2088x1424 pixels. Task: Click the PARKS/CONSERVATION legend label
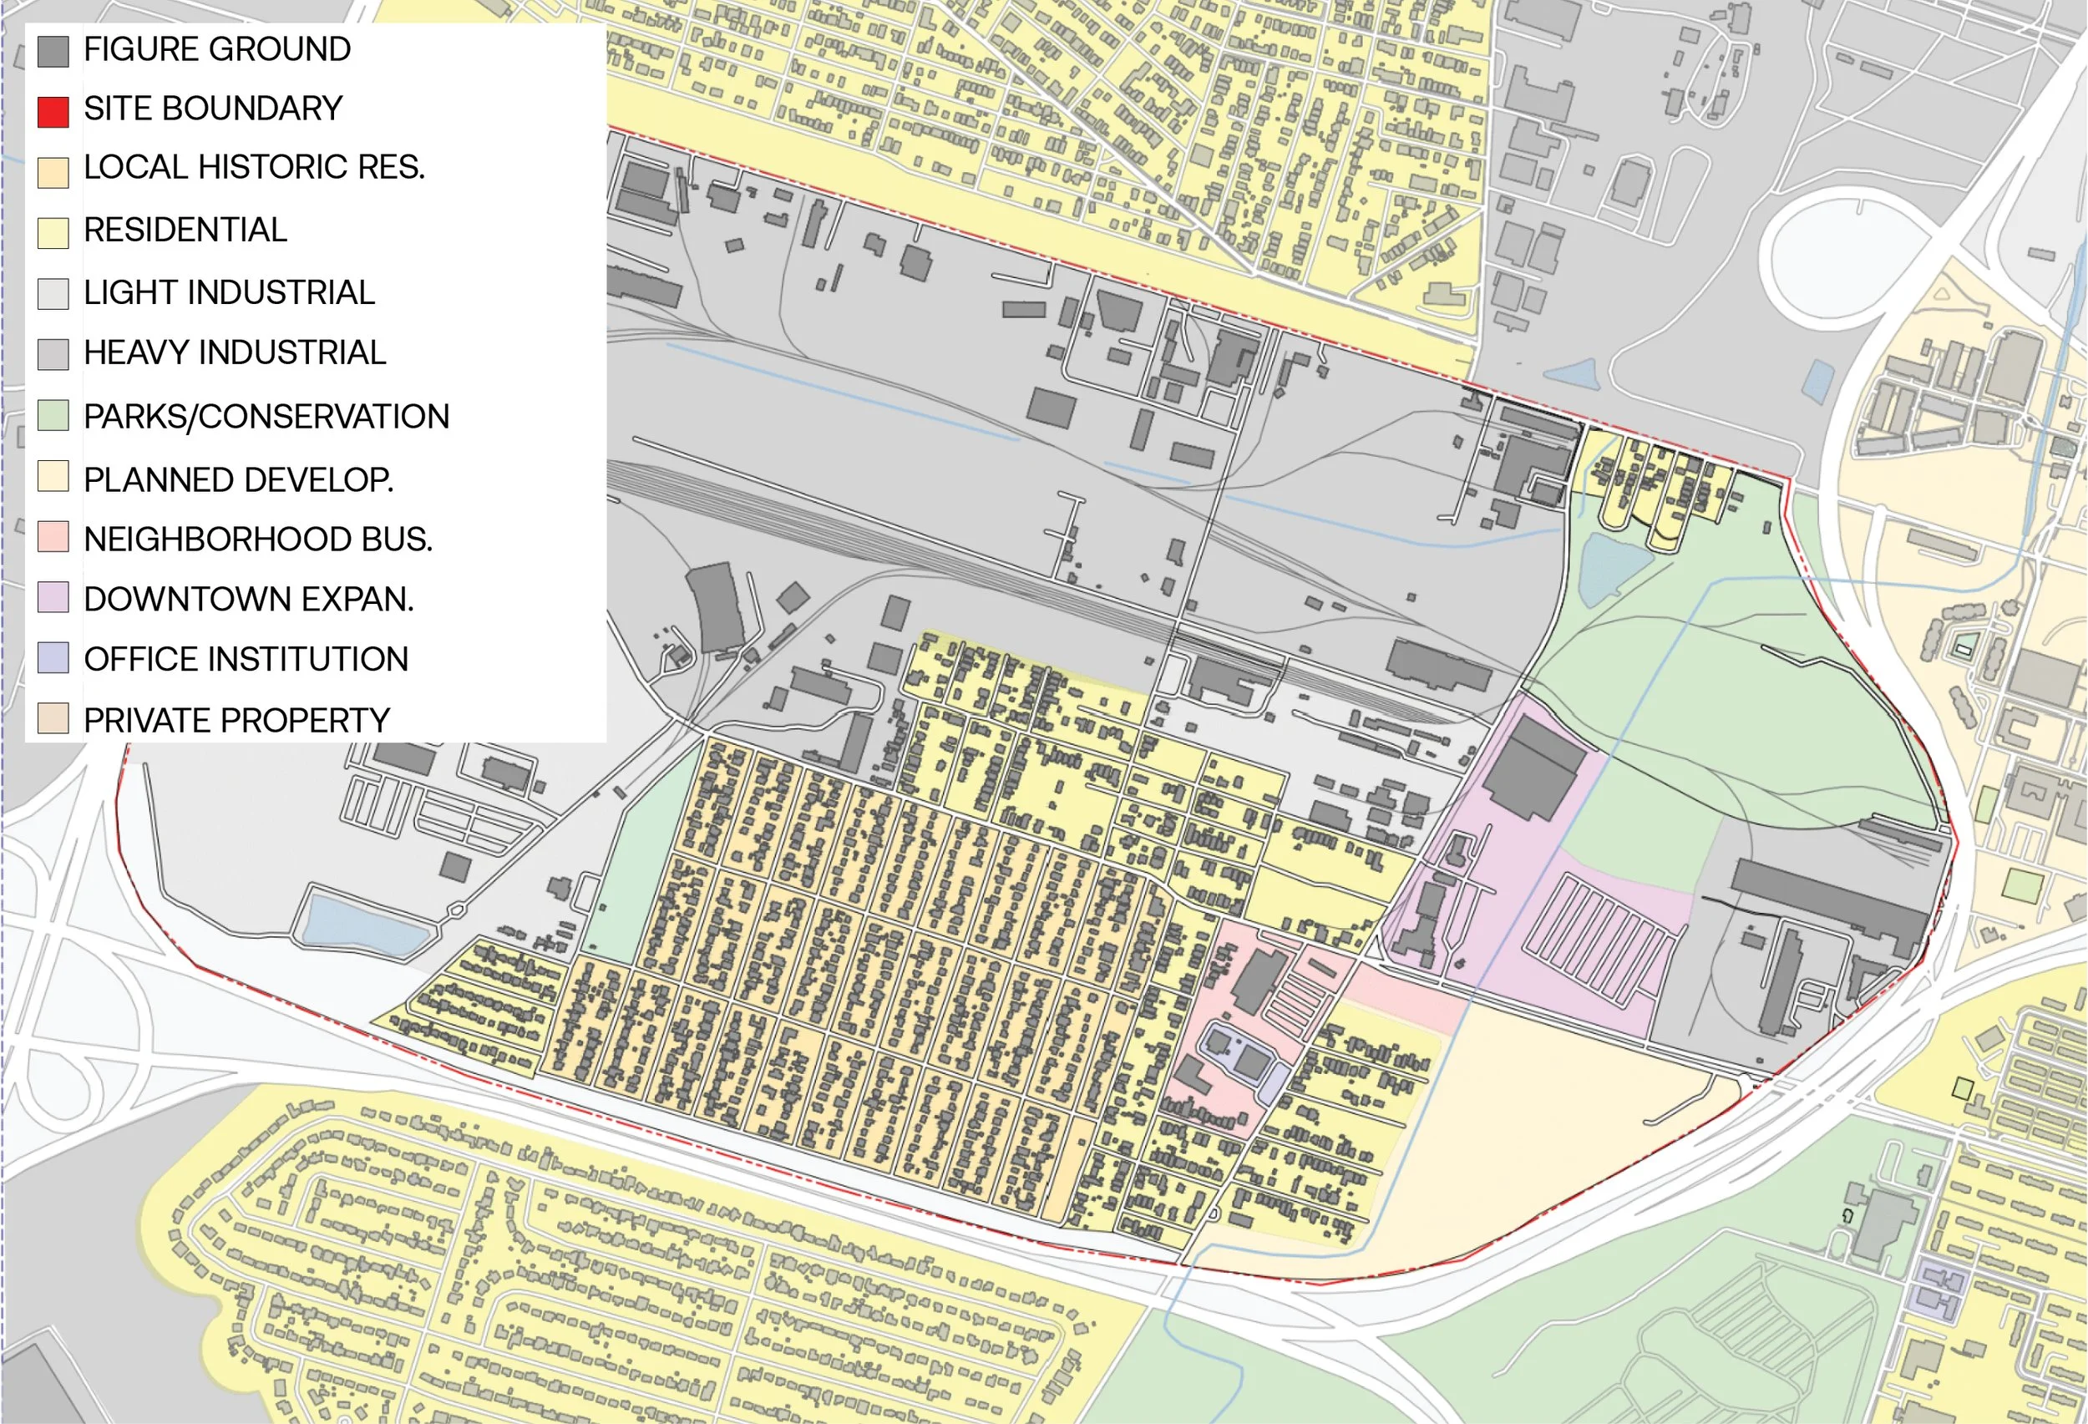coord(266,417)
